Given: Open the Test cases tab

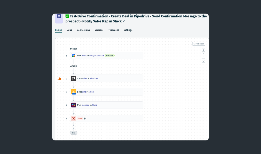Looking at the screenshot, I should (113, 30).
